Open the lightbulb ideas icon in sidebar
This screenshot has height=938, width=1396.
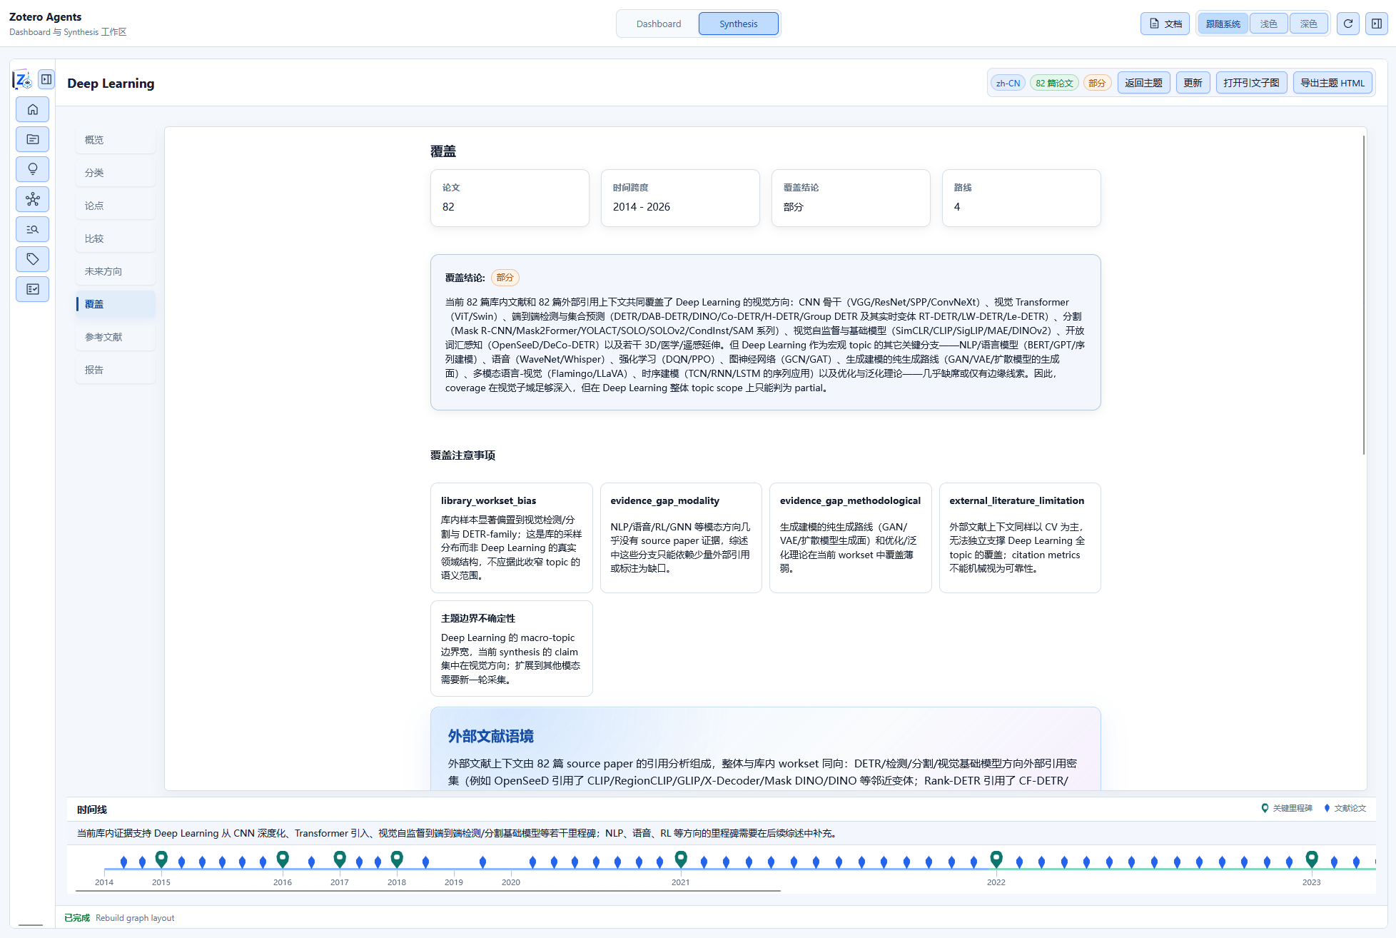coord(33,169)
